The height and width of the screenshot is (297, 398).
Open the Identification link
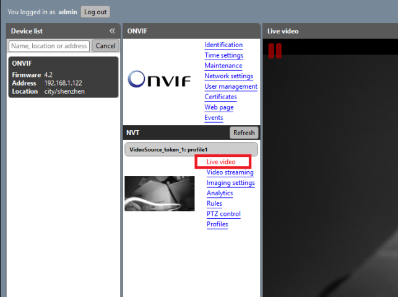223,45
